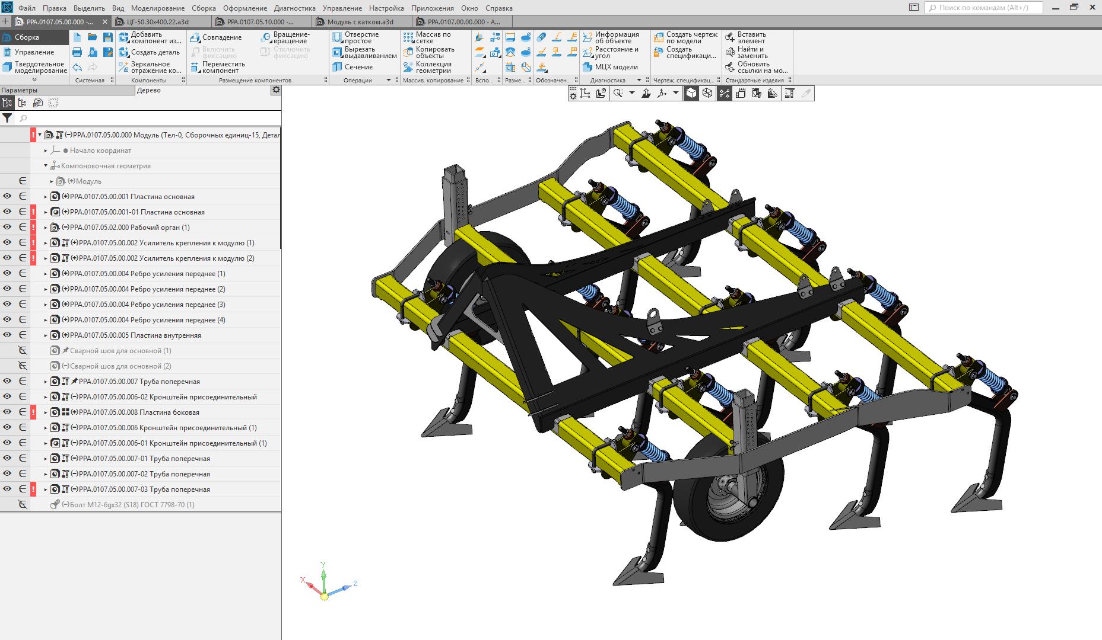Collapse the Компоновочная геометрия node
1102x640 pixels.
[x=46, y=166]
